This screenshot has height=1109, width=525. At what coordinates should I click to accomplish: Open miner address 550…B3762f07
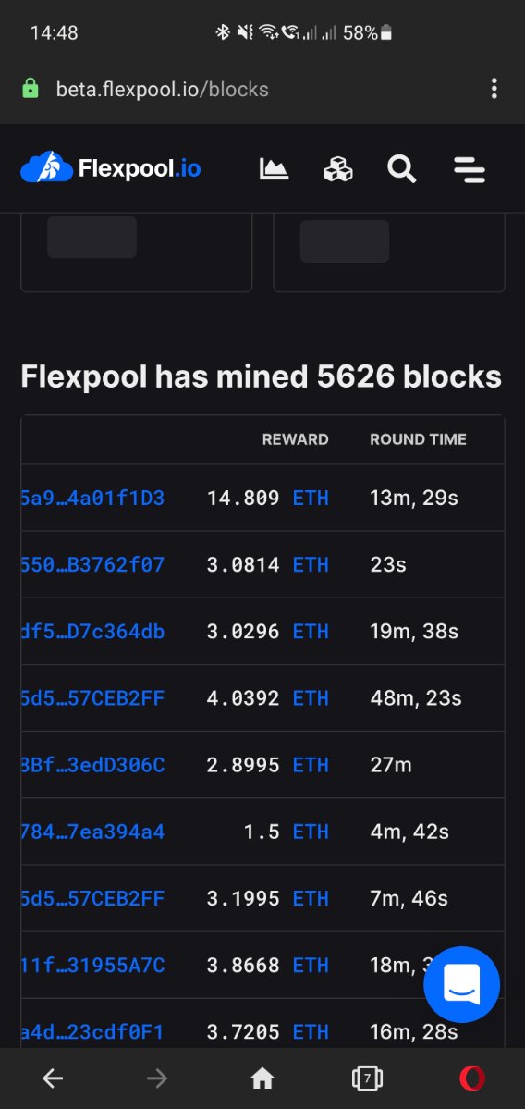[92, 564]
